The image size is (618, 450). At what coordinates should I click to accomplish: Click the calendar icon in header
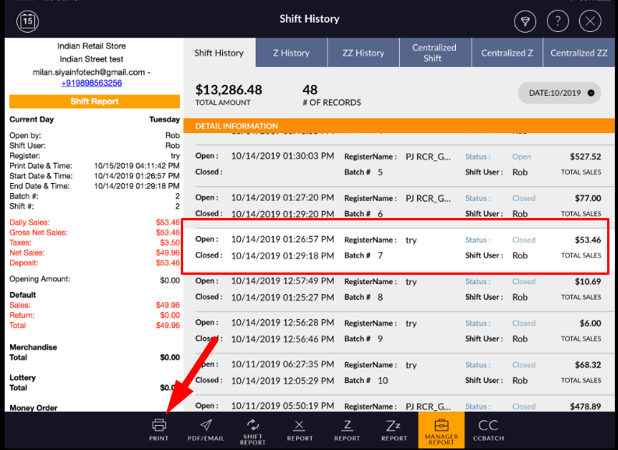[x=27, y=21]
